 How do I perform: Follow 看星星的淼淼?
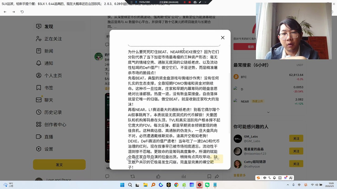click(x=296, y=151)
